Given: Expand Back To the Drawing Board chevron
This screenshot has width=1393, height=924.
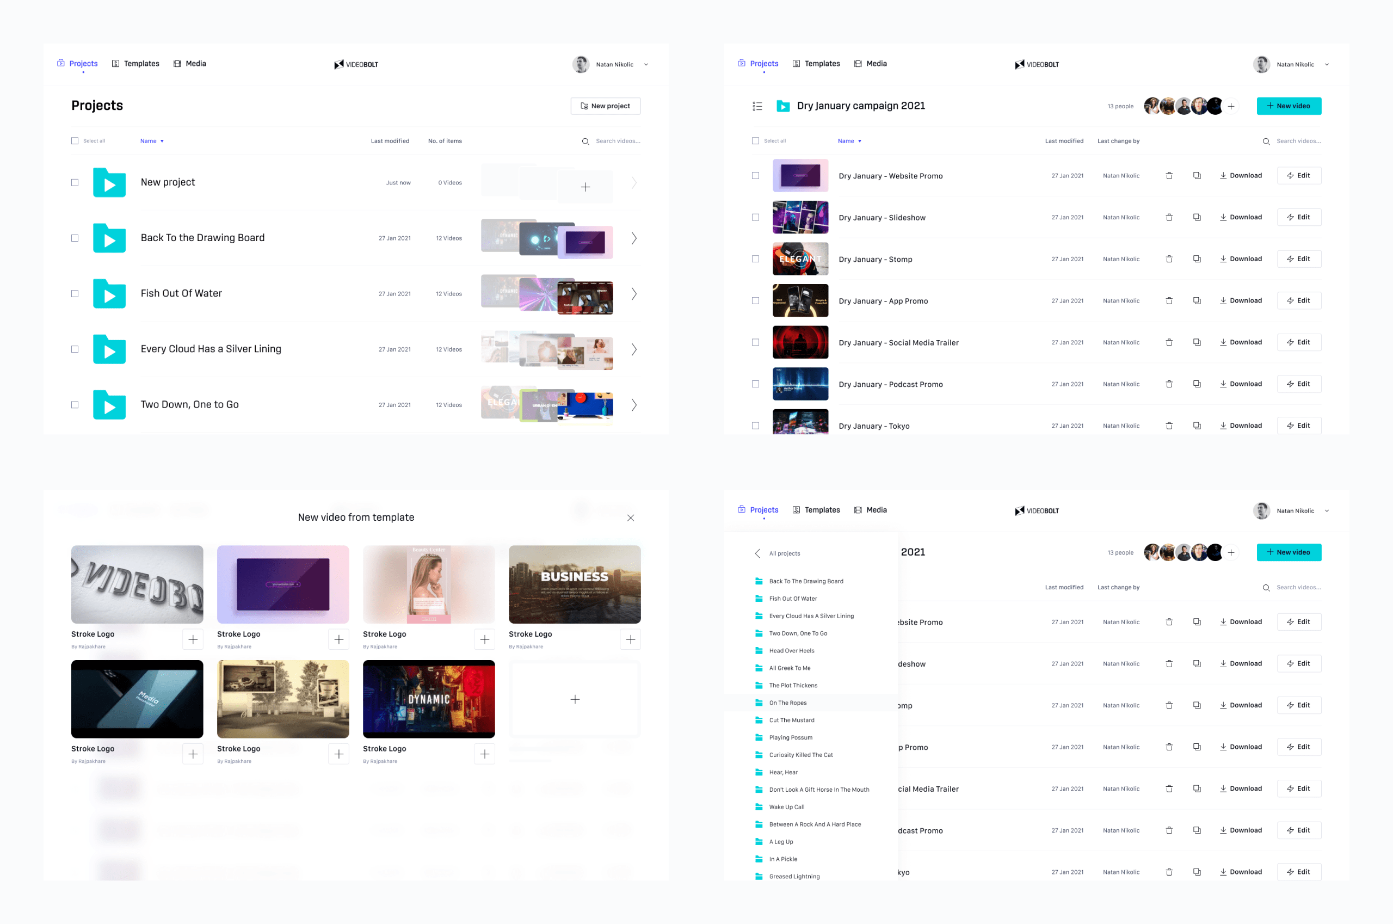Looking at the screenshot, I should point(633,238).
